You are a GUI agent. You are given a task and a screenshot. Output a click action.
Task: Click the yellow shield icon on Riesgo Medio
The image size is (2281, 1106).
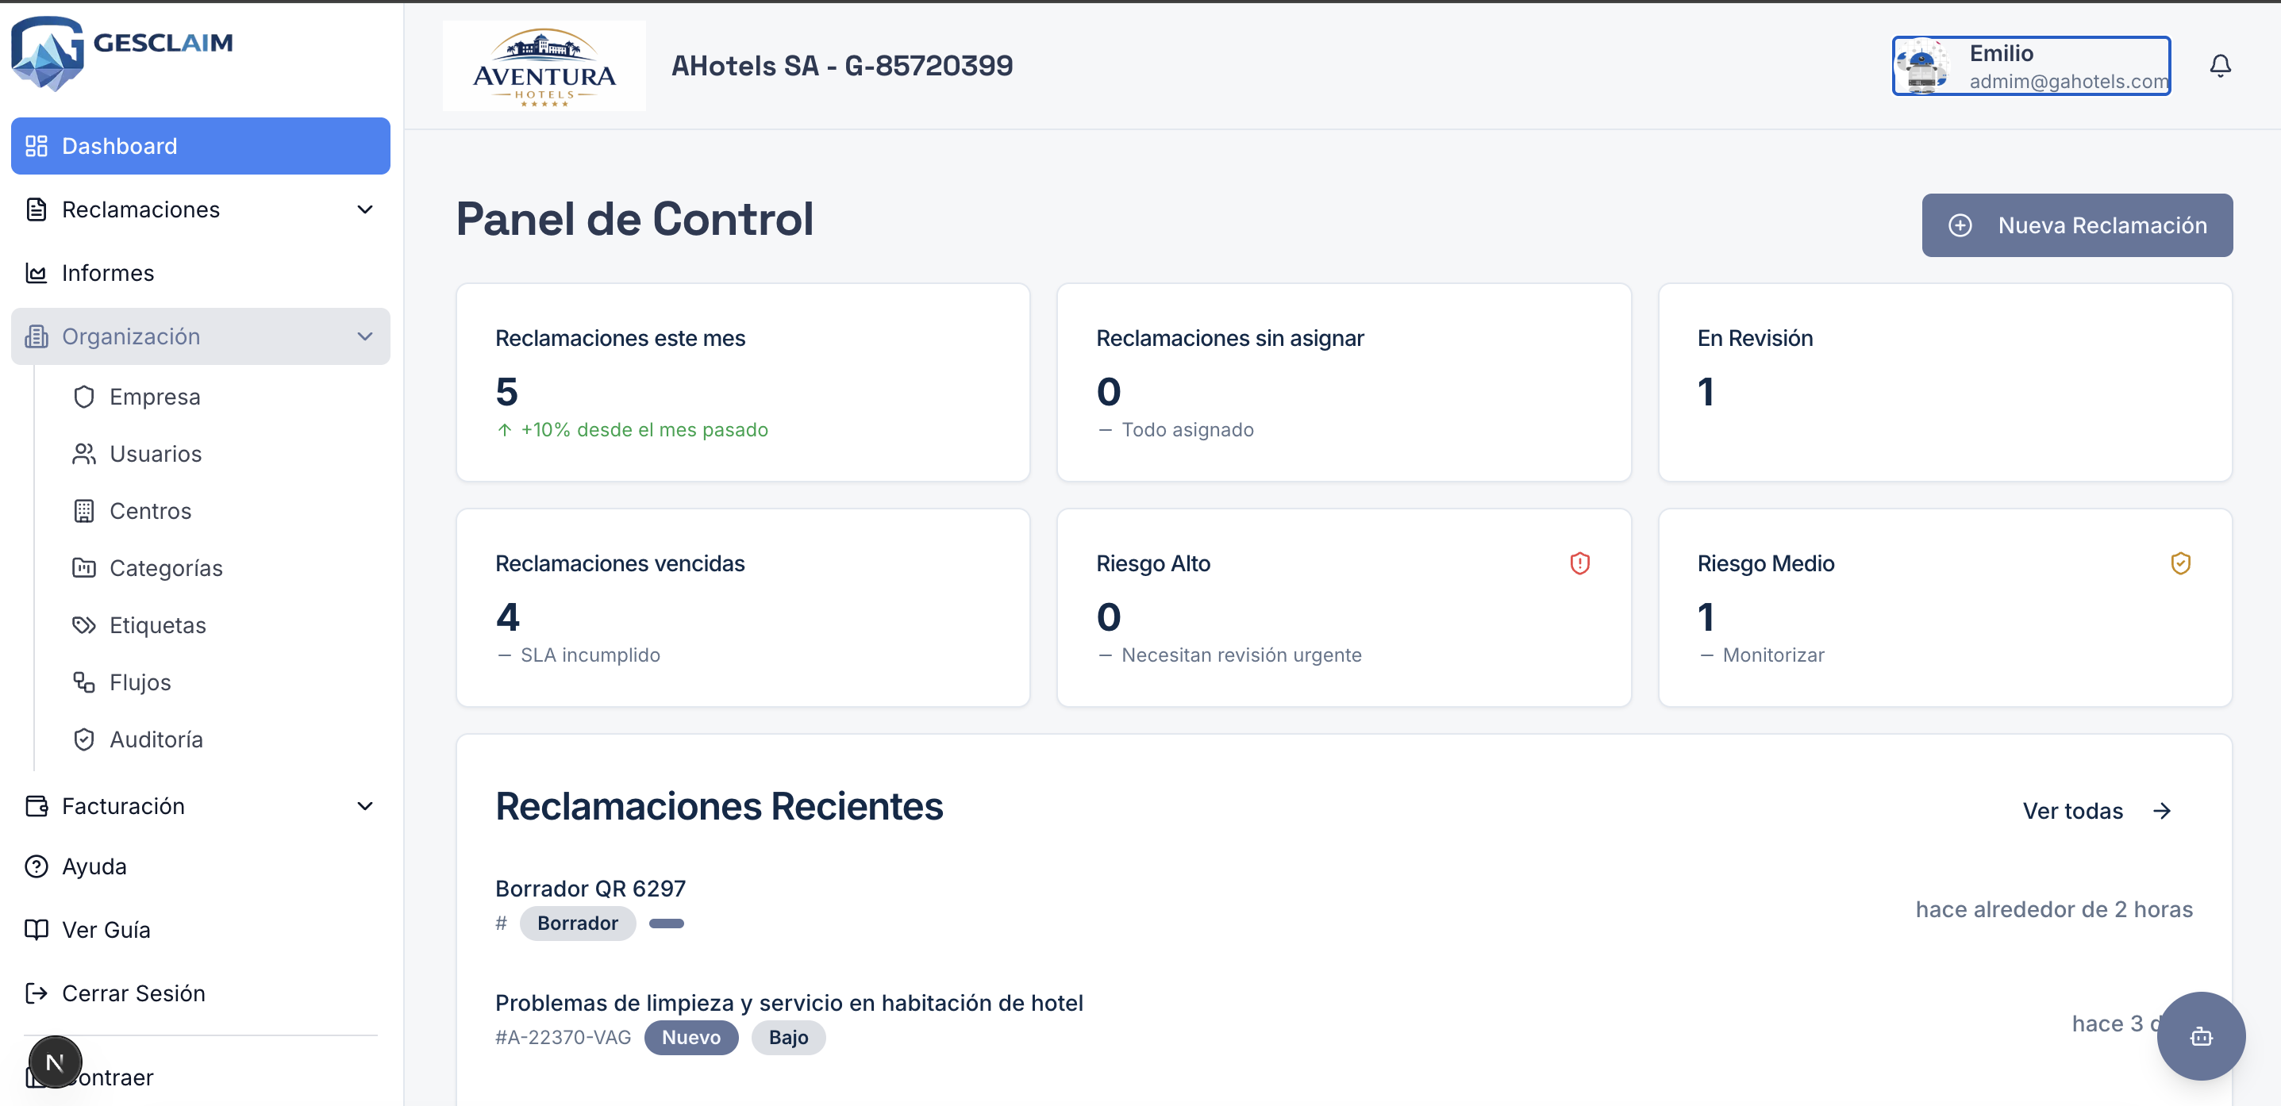2181,563
